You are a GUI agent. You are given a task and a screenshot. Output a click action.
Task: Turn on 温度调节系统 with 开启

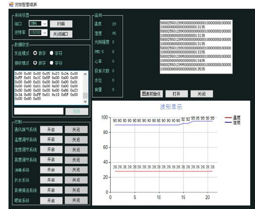[x=51, y=140]
